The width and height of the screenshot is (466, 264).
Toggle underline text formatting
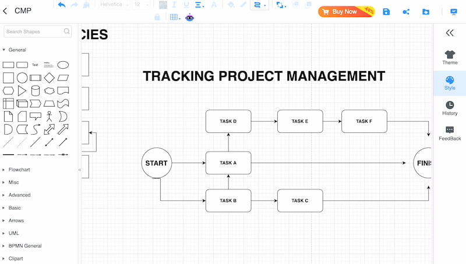(186, 5)
